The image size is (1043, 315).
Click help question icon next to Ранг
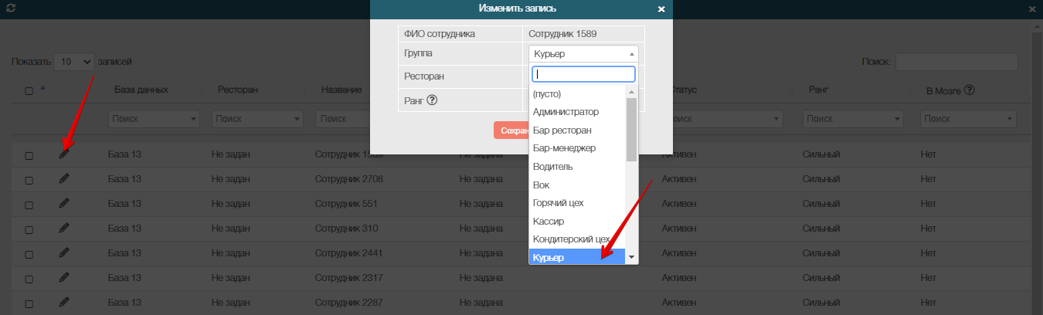tap(433, 100)
